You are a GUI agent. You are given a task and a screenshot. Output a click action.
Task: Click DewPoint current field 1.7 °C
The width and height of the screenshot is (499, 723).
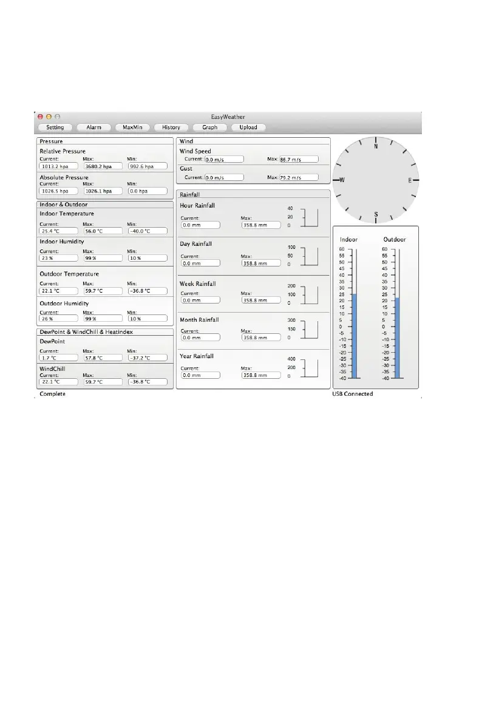tap(58, 358)
